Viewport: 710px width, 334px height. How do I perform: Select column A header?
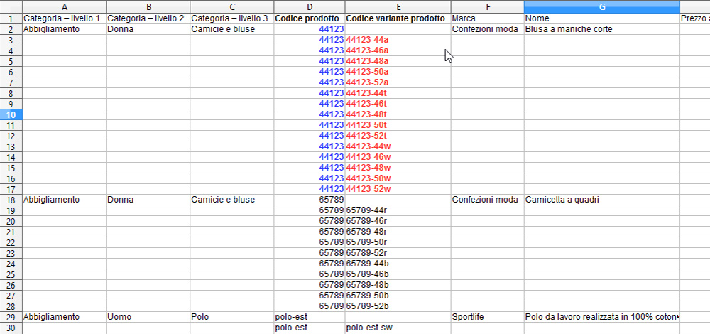65,7
